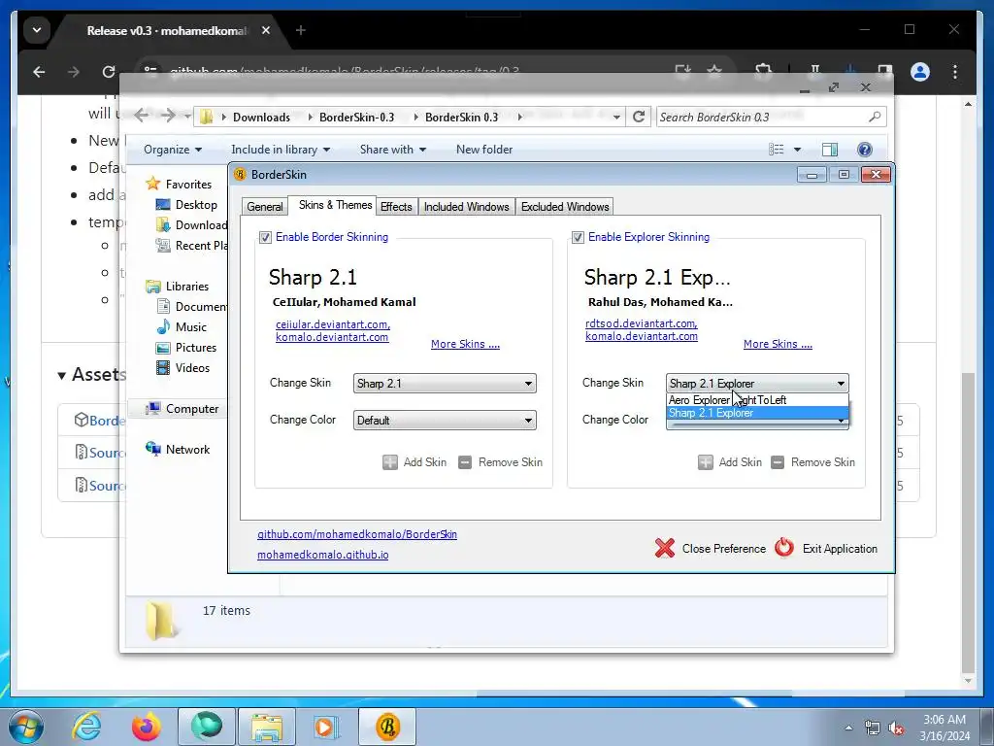Toggle Enable Explorer Skinning checkbox
This screenshot has width=994, height=746.
click(578, 238)
